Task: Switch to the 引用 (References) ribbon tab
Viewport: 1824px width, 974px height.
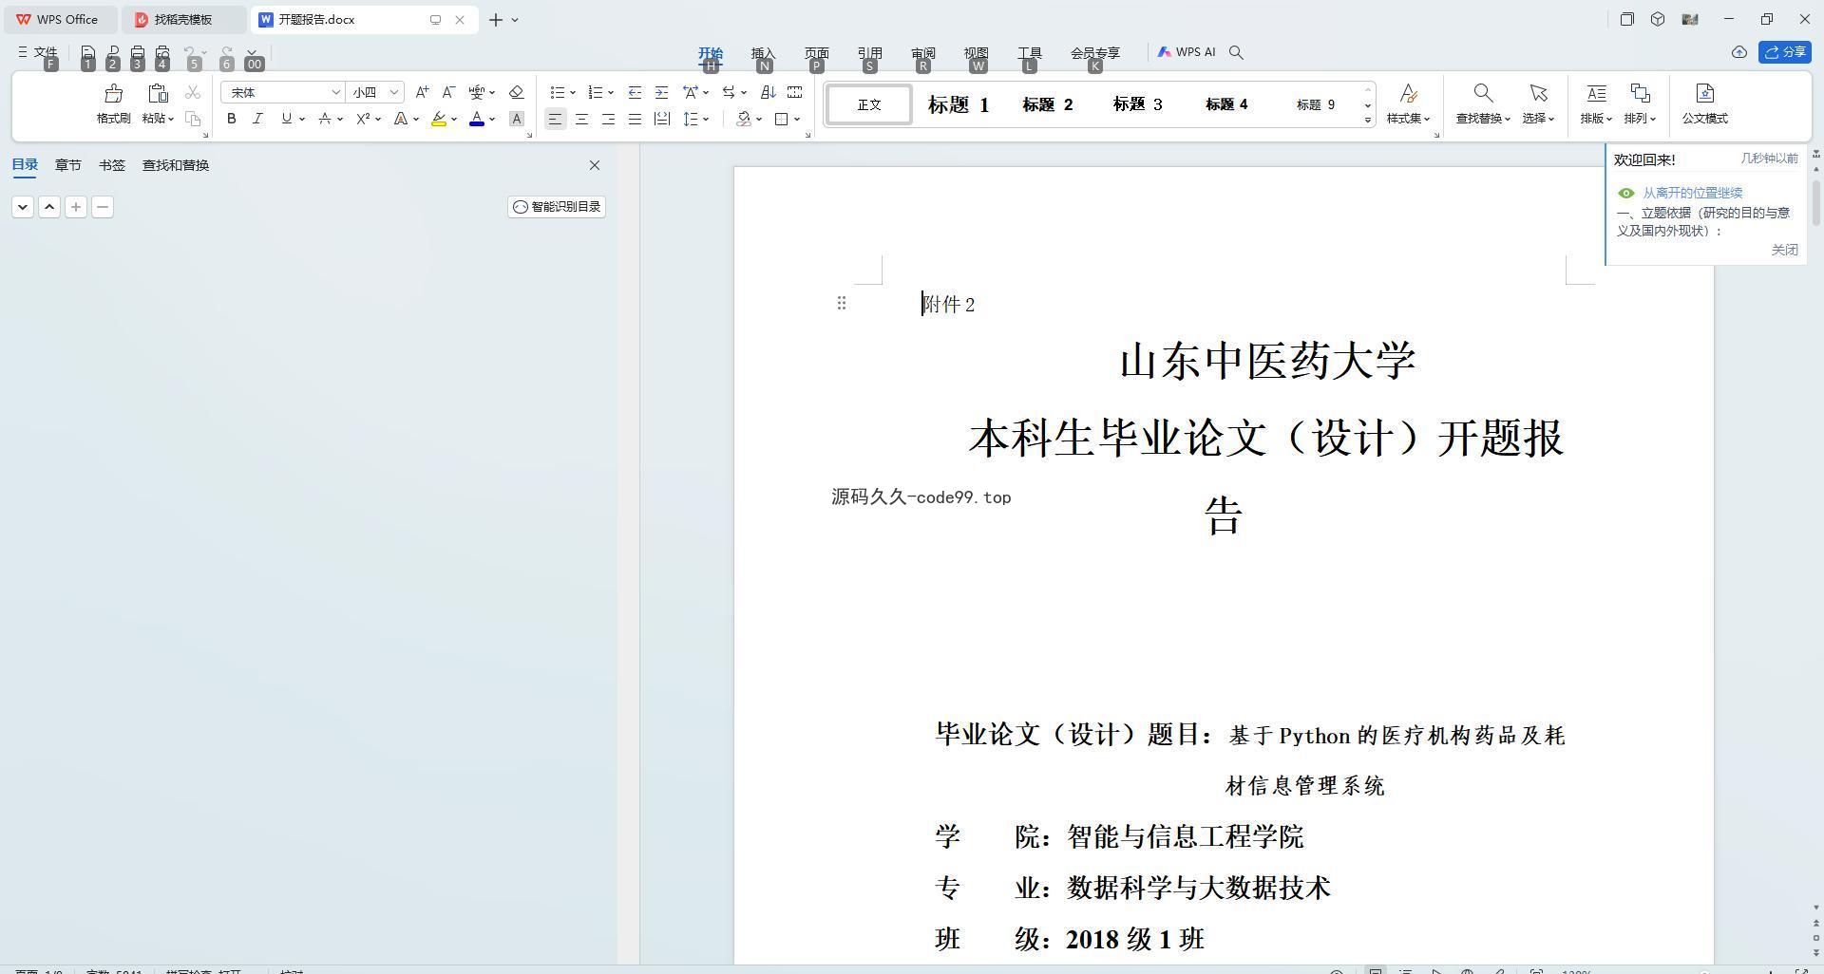Action: (869, 52)
